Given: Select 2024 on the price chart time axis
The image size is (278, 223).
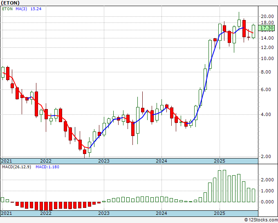Looking at the screenshot, I should coord(161,161).
